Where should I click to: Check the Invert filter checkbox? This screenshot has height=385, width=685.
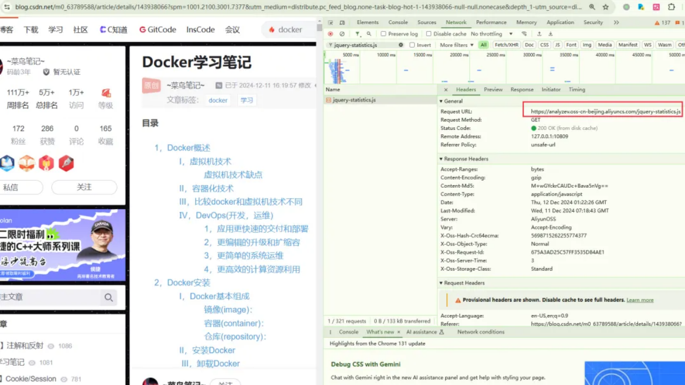point(412,45)
